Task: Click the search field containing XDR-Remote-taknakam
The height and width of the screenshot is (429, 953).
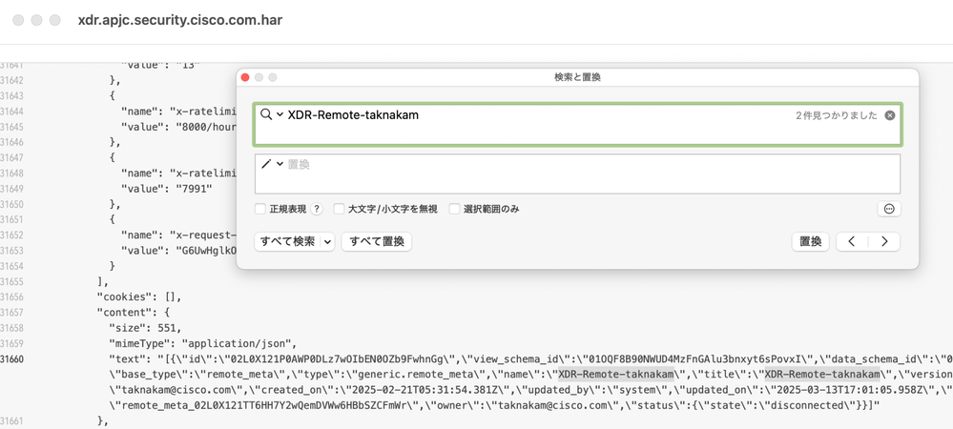Action: [x=577, y=125]
